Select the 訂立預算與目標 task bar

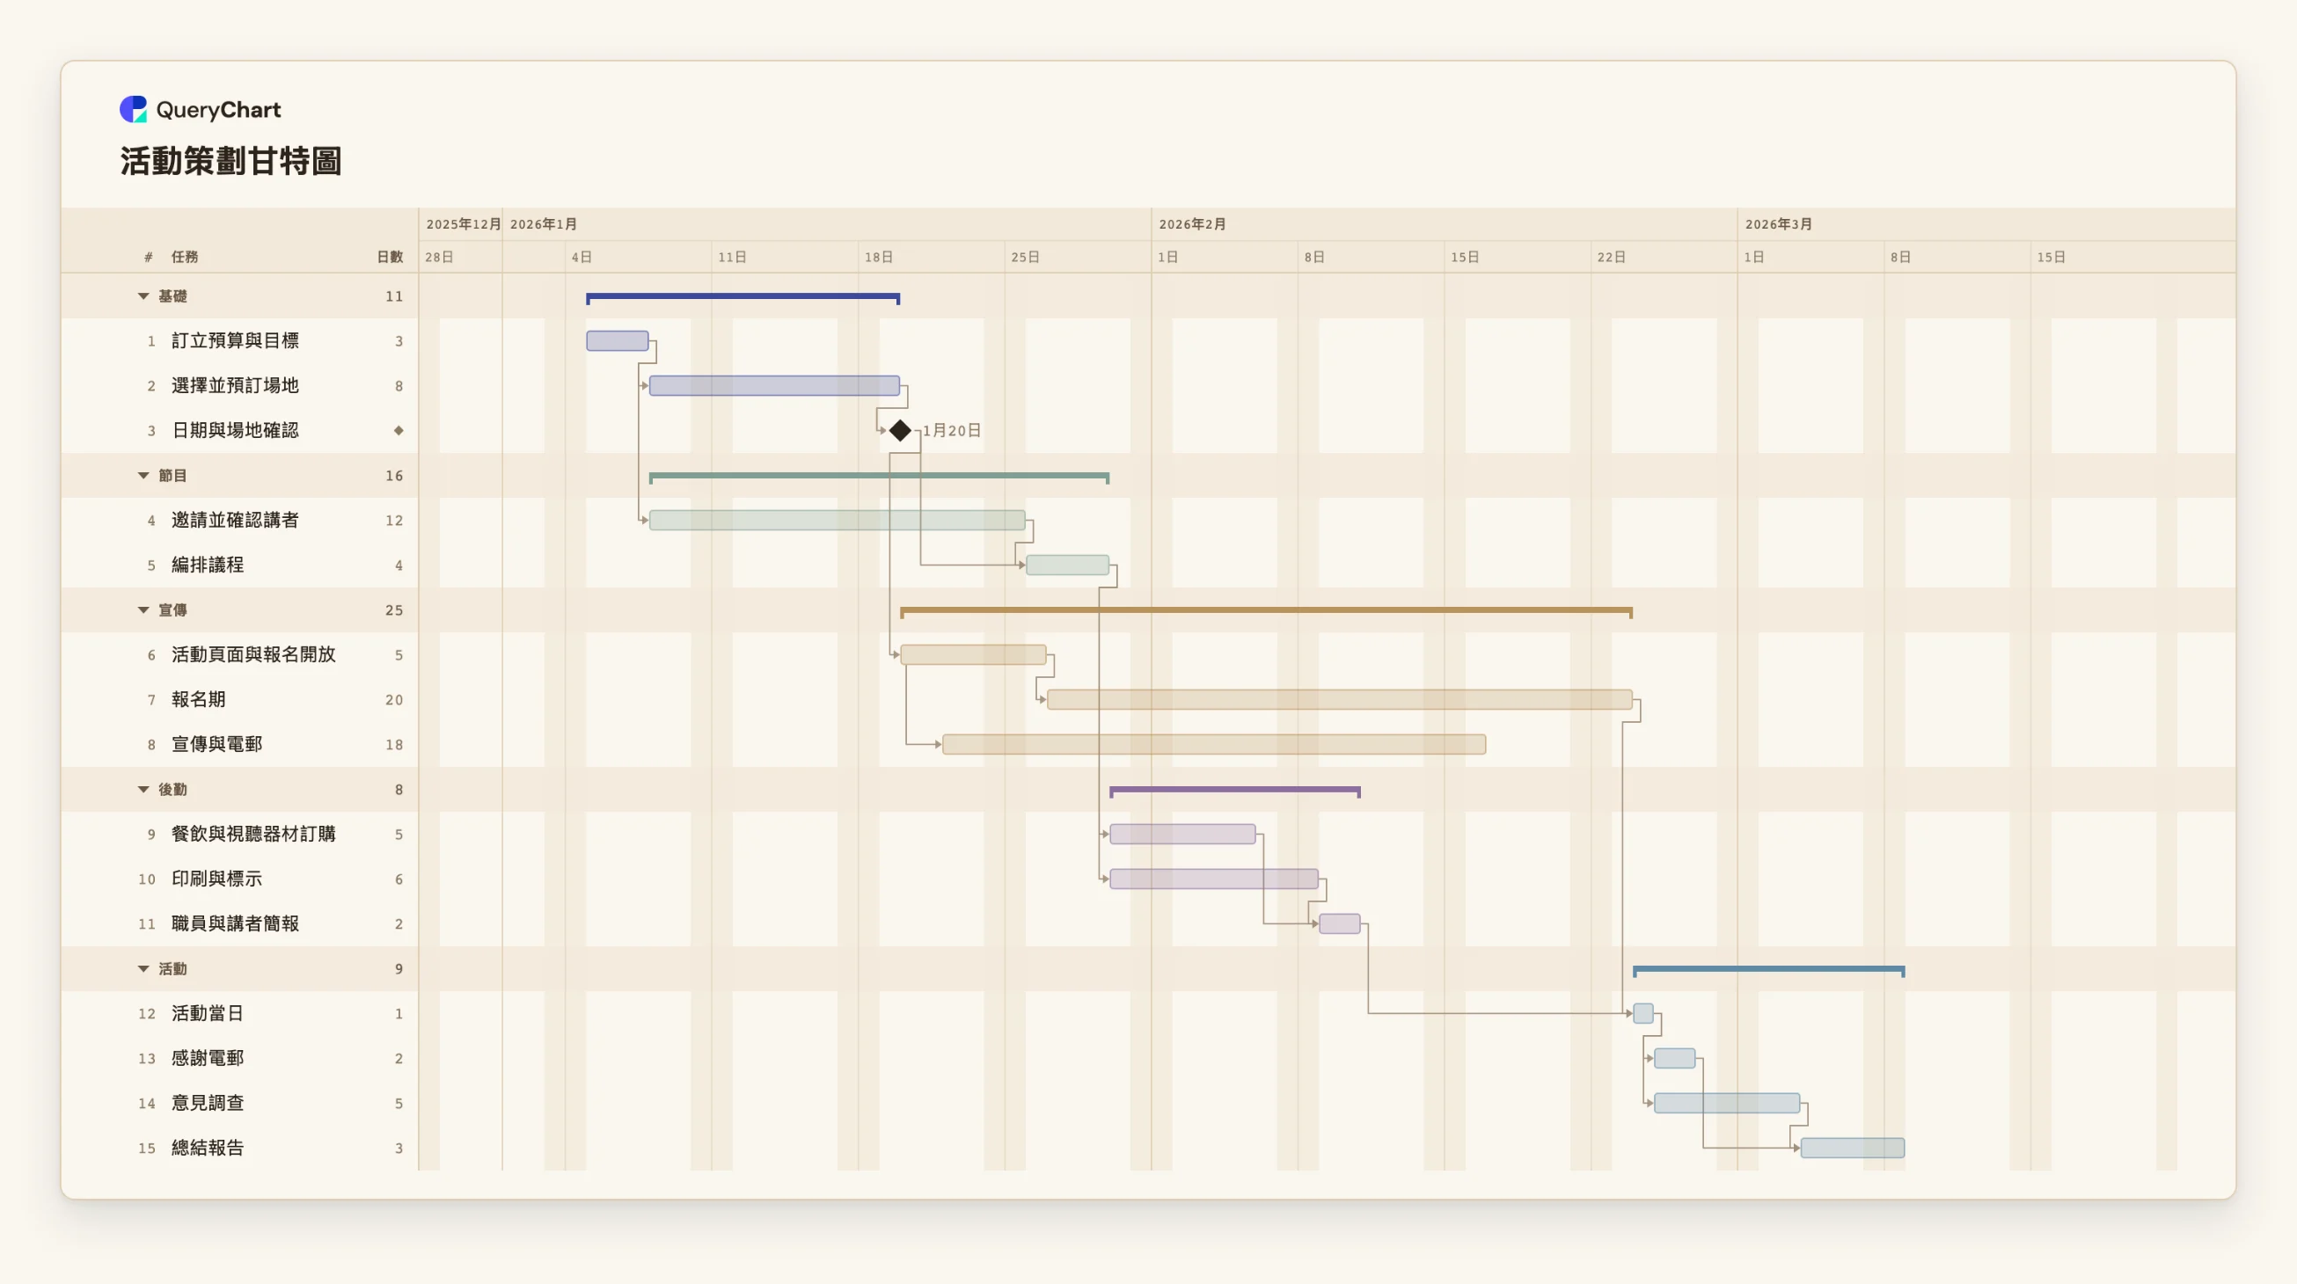pos(617,340)
